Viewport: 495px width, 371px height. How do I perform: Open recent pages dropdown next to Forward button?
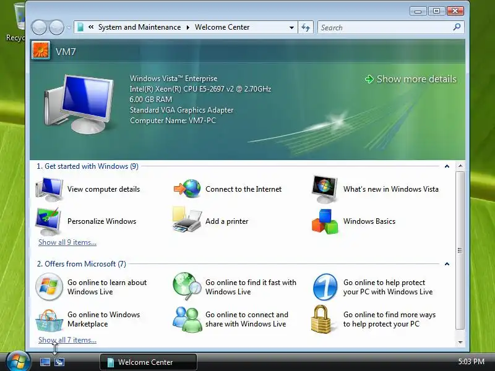point(69,27)
